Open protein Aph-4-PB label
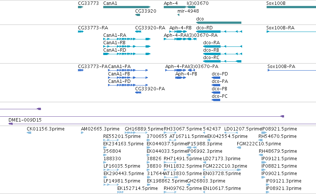The image size is (316, 194). pos(186,74)
